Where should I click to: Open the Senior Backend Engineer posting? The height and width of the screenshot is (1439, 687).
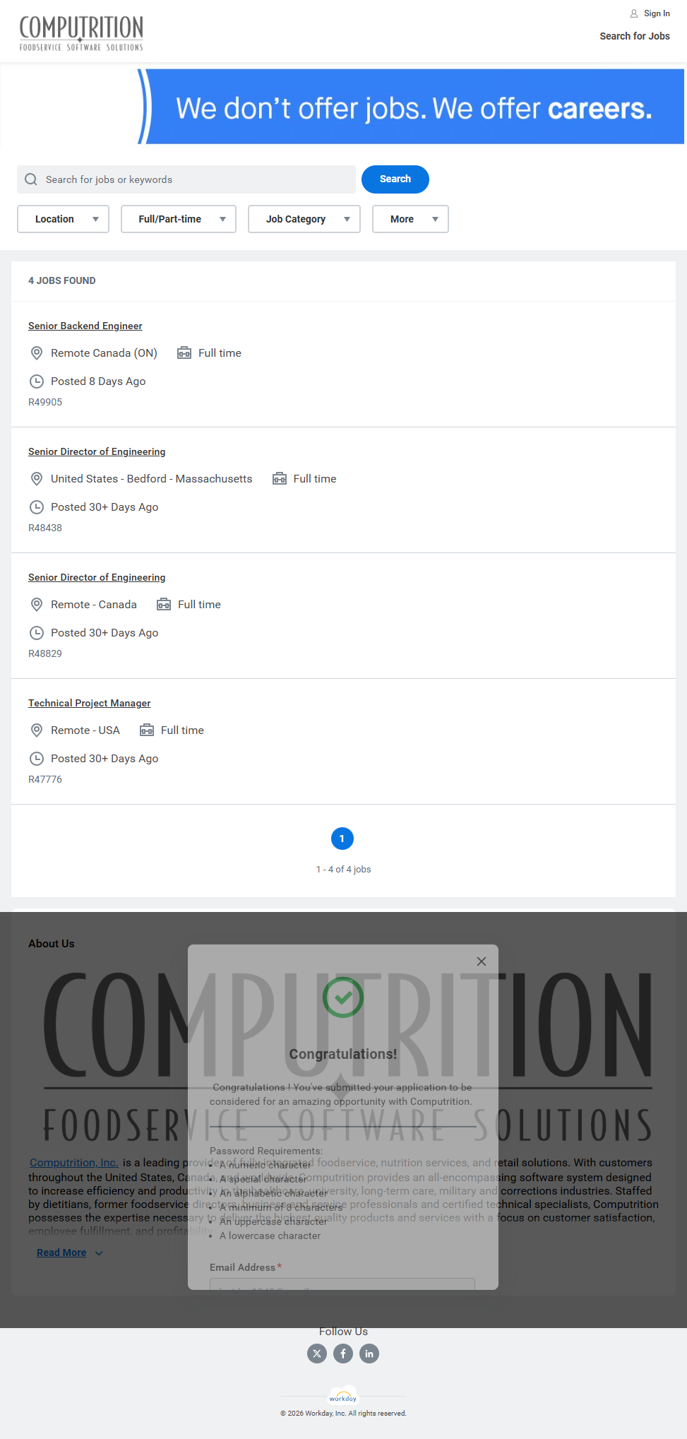click(x=85, y=326)
